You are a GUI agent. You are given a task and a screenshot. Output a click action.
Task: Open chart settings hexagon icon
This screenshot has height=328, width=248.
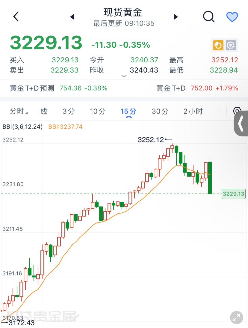pos(237,111)
